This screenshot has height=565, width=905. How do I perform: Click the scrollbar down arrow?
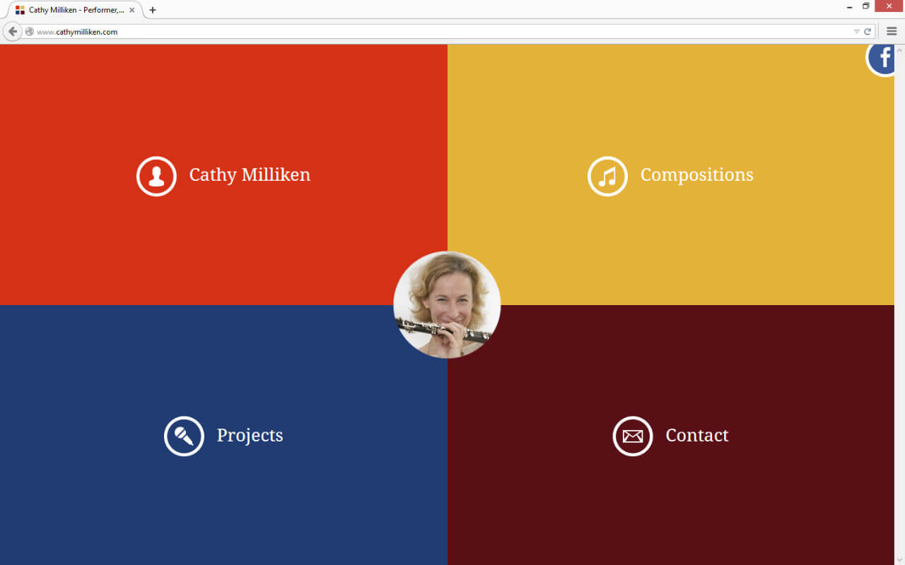pyautogui.click(x=899, y=560)
